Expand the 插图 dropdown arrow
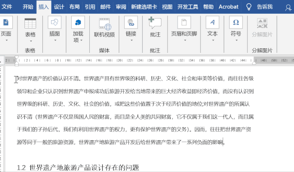294x172 pixels. pyautogui.click(x=55, y=40)
